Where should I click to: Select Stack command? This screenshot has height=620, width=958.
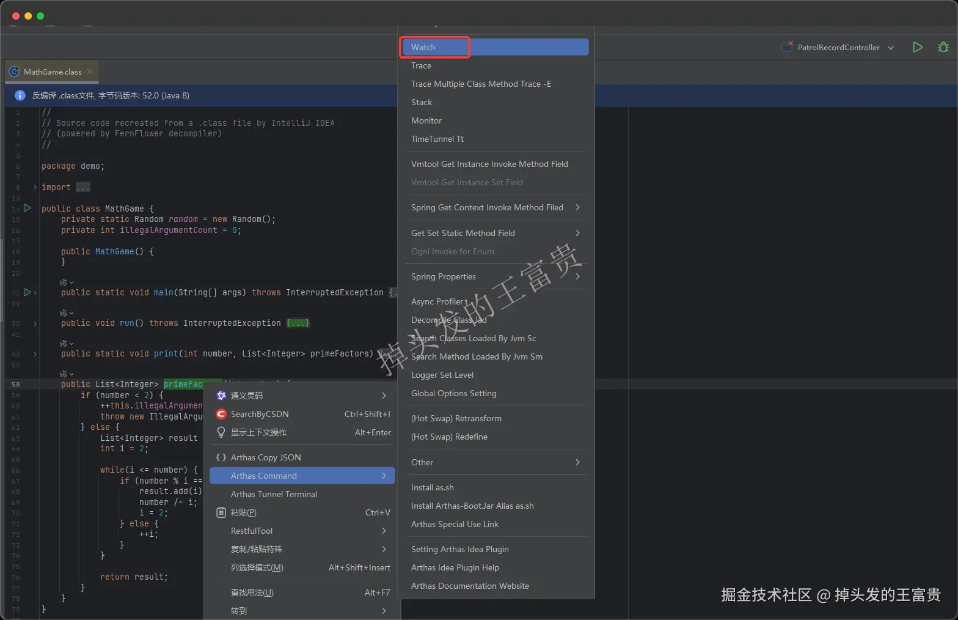[x=495, y=102]
